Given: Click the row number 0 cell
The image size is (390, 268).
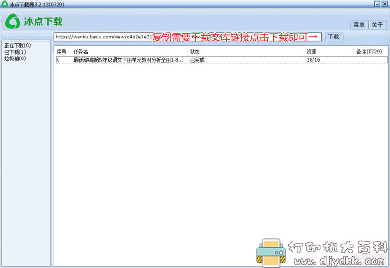Looking at the screenshot, I should click(58, 60).
